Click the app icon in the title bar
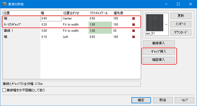The width and height of the screenshot is (197, 106). point(5,4)
